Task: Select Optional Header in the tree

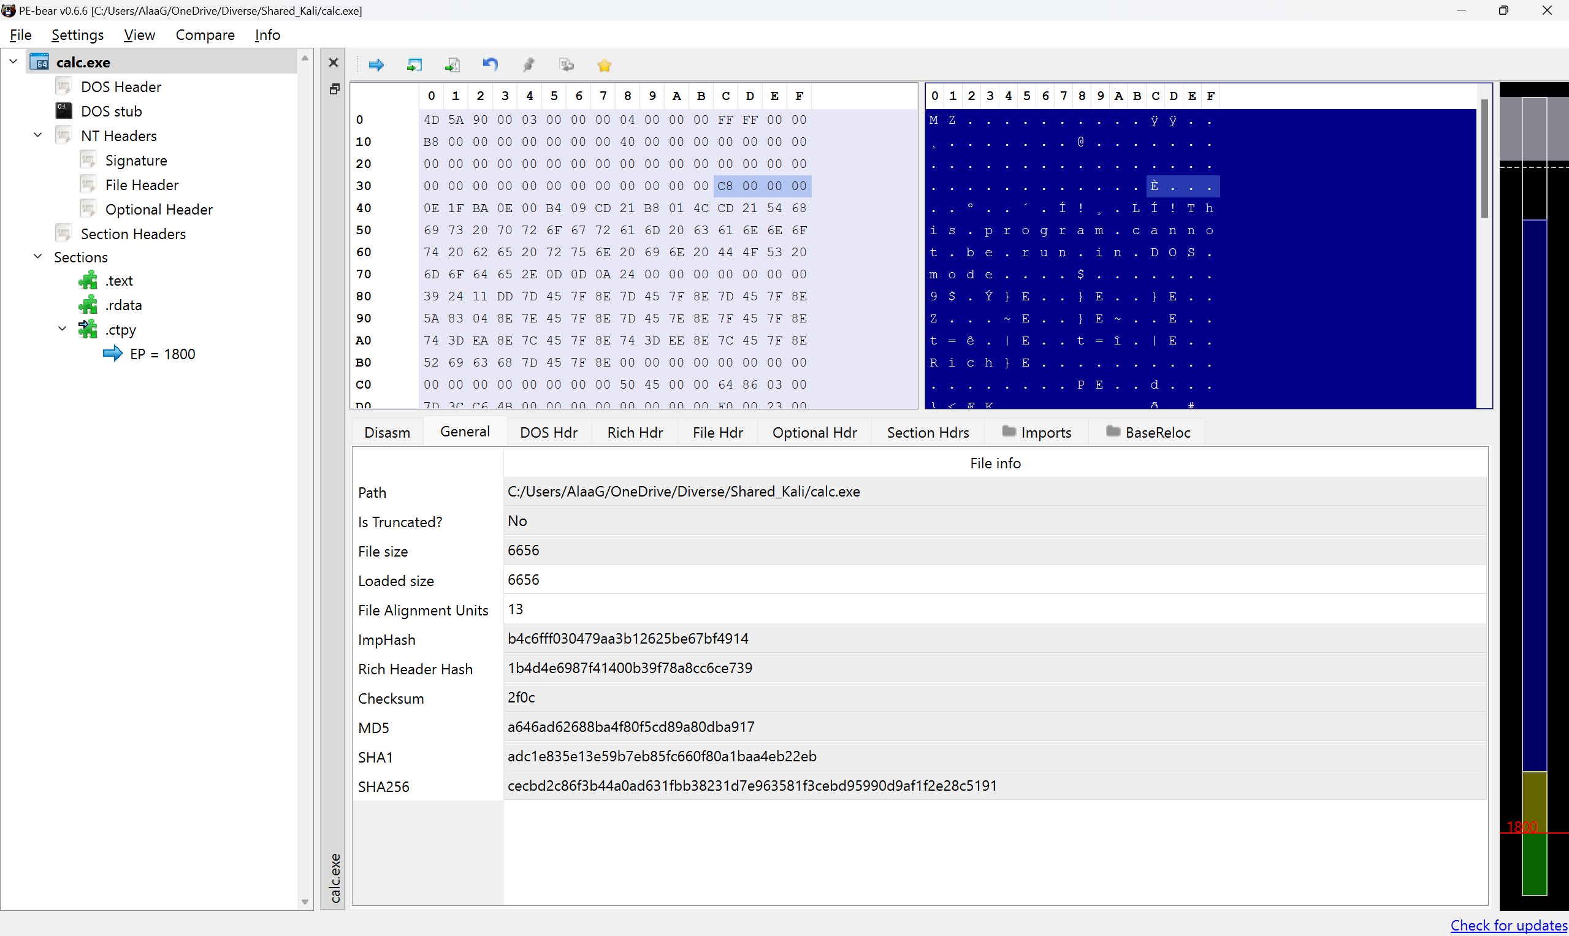Action: [x=158, y=210]
